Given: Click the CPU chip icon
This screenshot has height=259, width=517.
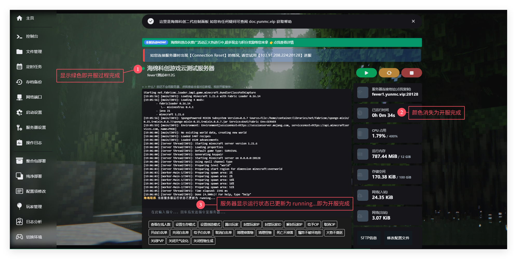Looking at the screenshot, I should pyautogui.click(x=363, y=134).
